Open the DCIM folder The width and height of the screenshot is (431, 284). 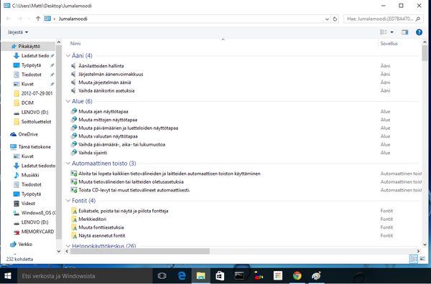pyautogui.click(x=24, y=103)
